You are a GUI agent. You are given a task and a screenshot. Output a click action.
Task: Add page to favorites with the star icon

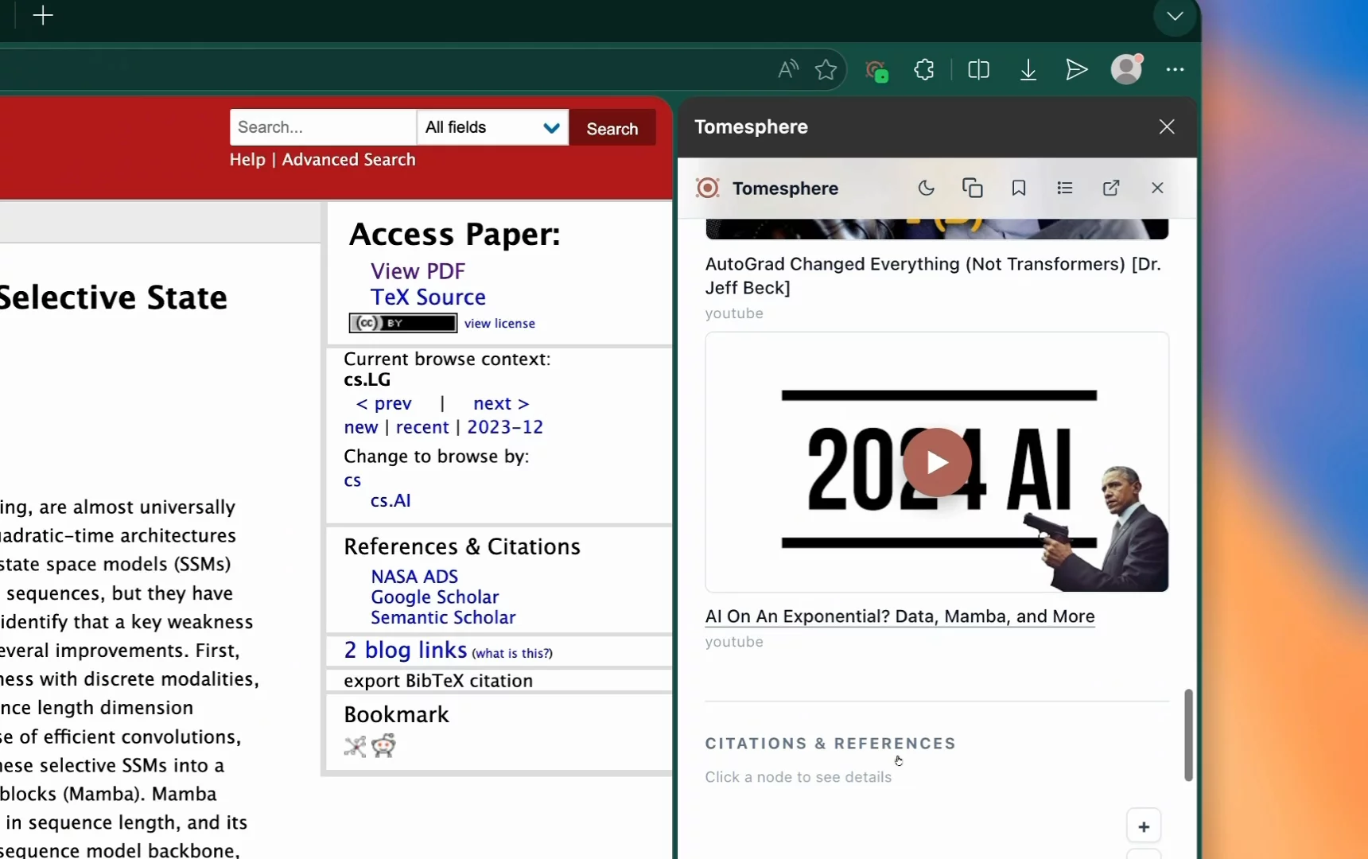[826, 70]
